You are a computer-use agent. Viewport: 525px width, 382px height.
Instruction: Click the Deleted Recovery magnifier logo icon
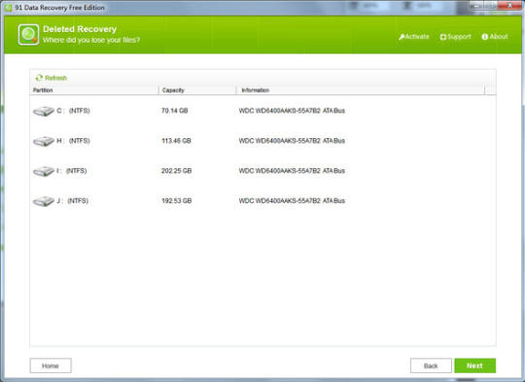pyautogui.click(x=28, y=34)
